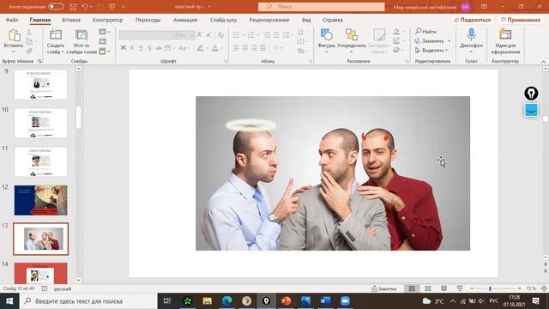Click the Windows taskbar search box
Image resolution: width=549 pixels, height=309 pixels.
point(88,301)
